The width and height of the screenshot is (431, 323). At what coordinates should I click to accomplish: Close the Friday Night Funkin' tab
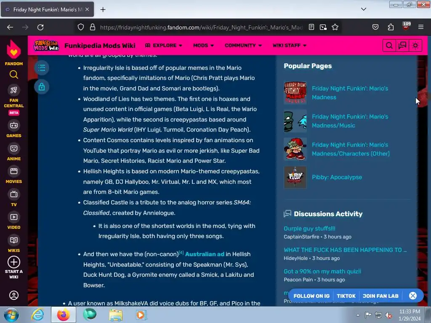click(x=87, y=9)
